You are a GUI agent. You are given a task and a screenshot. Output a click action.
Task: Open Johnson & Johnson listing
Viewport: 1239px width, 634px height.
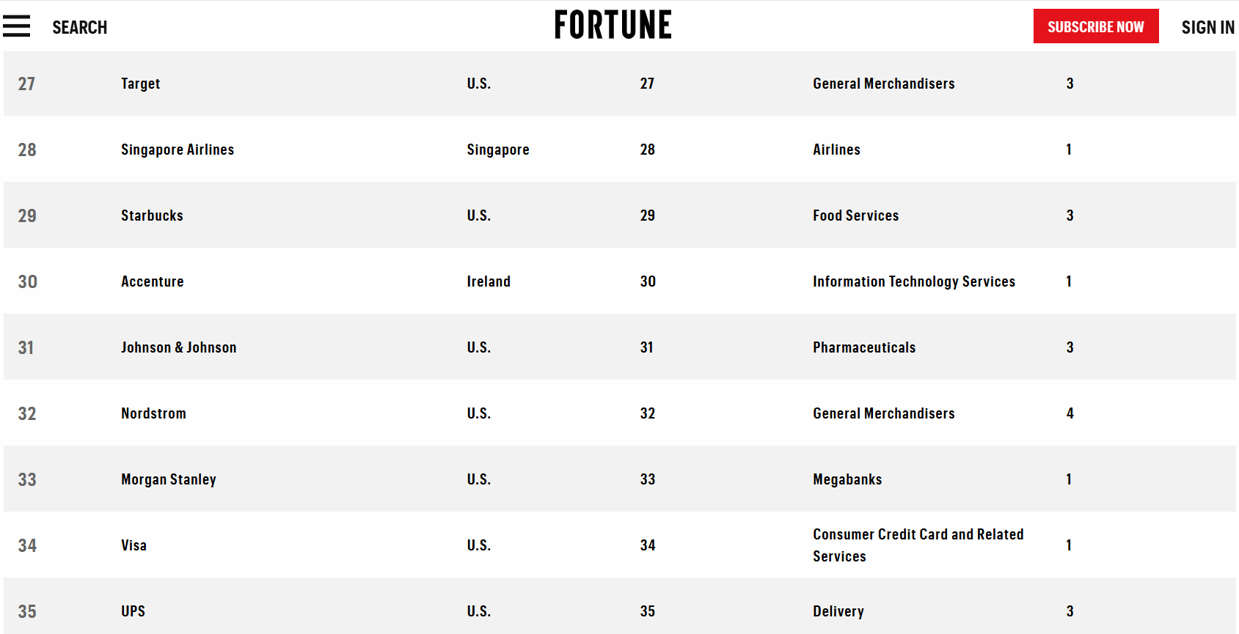[x=178, y=347]
